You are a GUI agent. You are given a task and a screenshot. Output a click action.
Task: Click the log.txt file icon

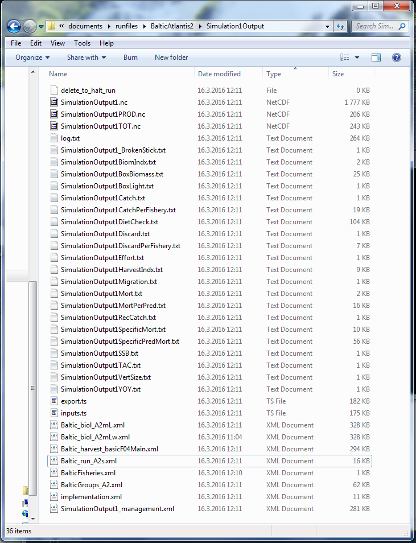(54, 138)
